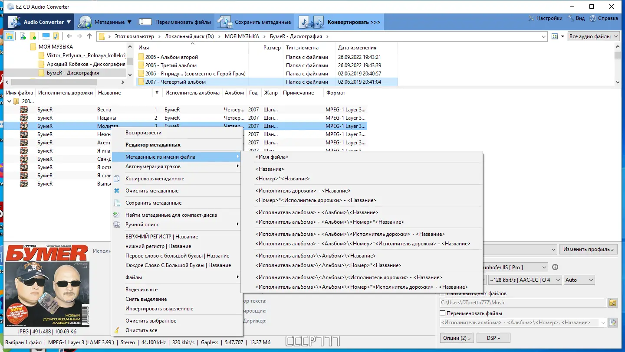Open Настройки settings

pos(545,18)
